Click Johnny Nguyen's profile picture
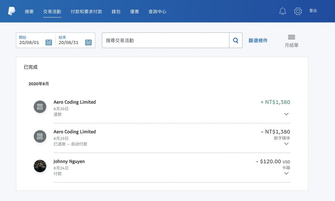The height and width of the screenshot is (201, 335). pos(40,166)
